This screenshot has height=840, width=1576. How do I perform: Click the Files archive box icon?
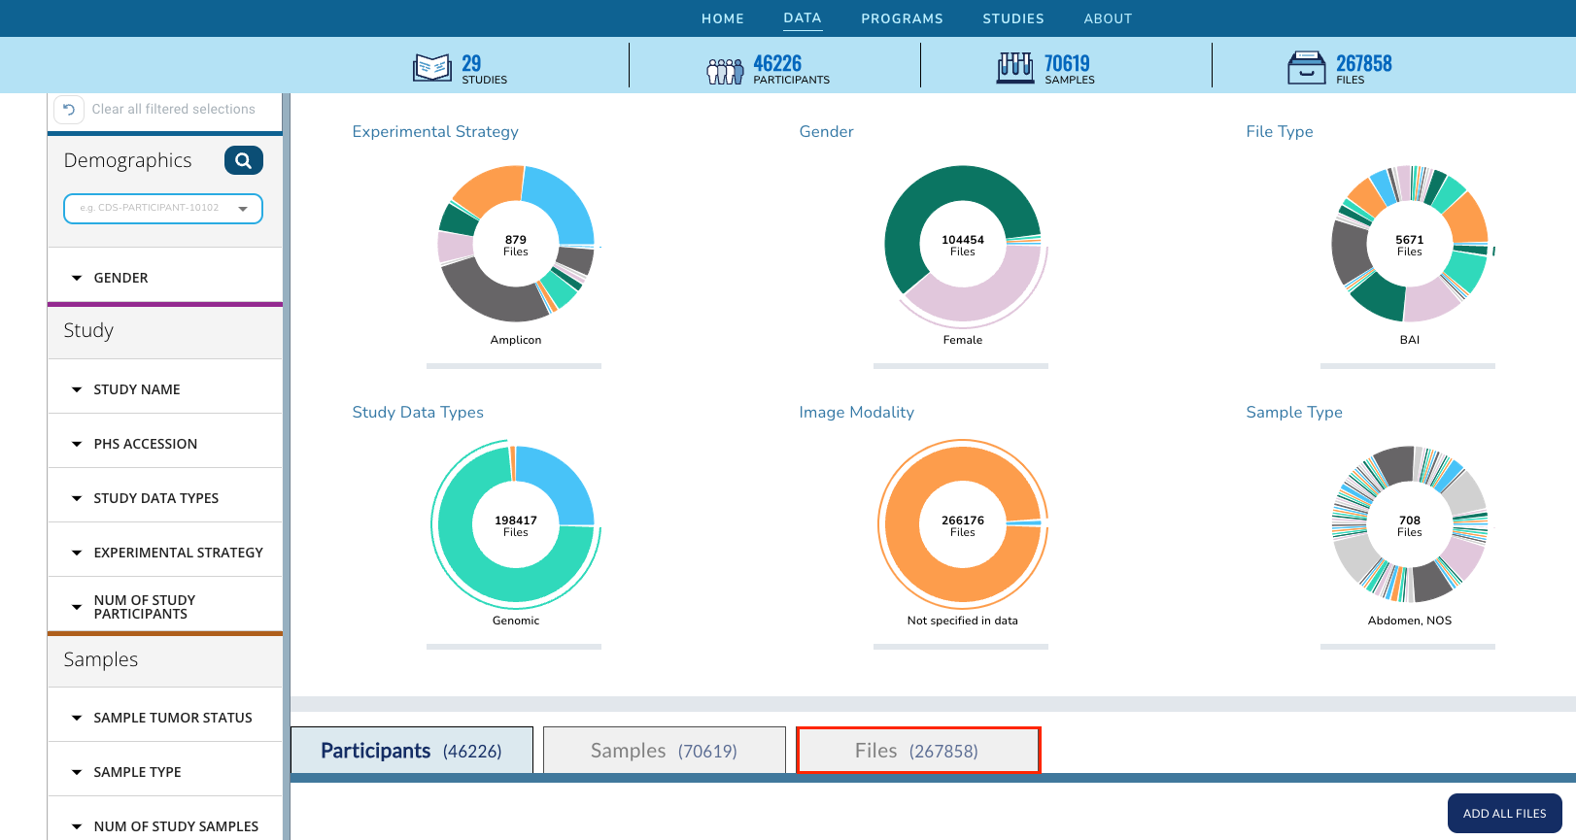(x=1307, y=68)
